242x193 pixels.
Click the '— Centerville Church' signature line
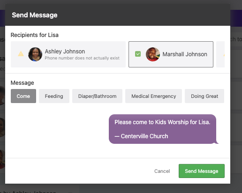[x=141, y=136]
